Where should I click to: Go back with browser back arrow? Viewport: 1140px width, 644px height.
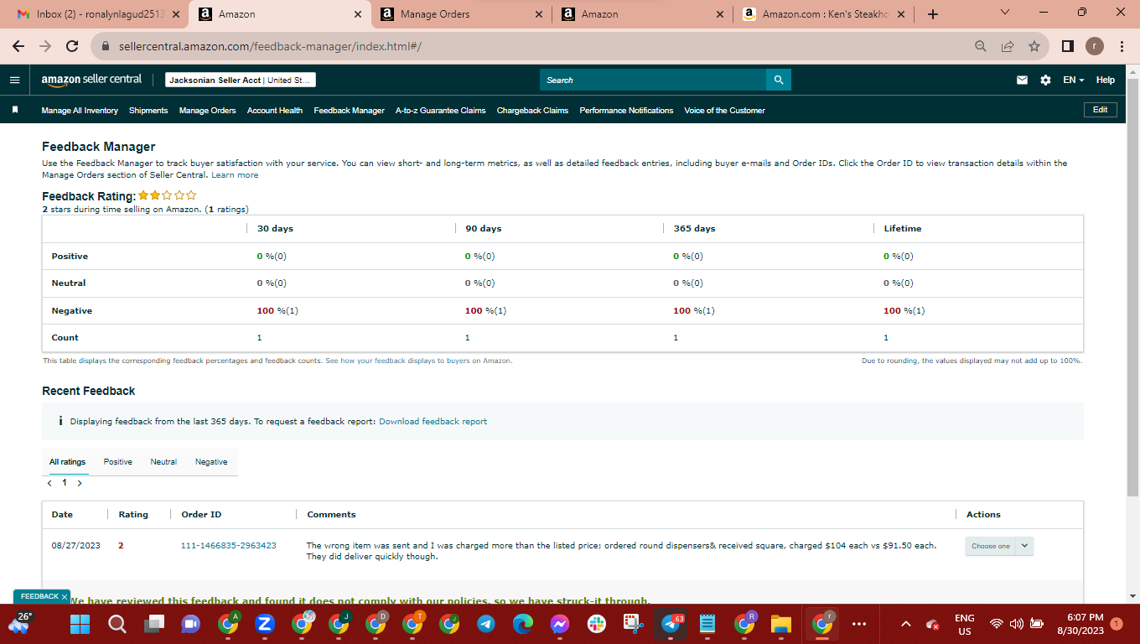(18, 46)
